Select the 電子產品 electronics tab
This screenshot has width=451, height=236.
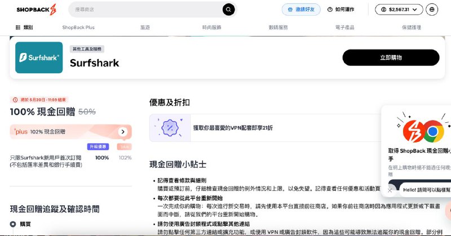click(344, 27)
